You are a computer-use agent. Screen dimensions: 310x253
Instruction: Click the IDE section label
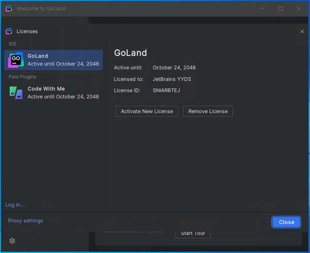[13, 44]
